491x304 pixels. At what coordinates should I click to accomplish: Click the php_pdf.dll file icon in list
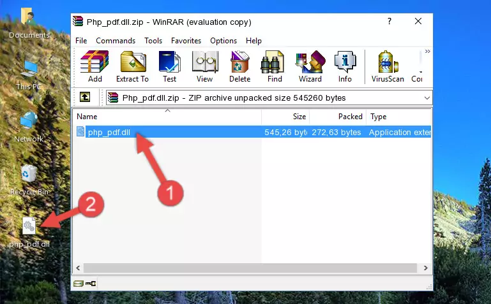point(80,131)
